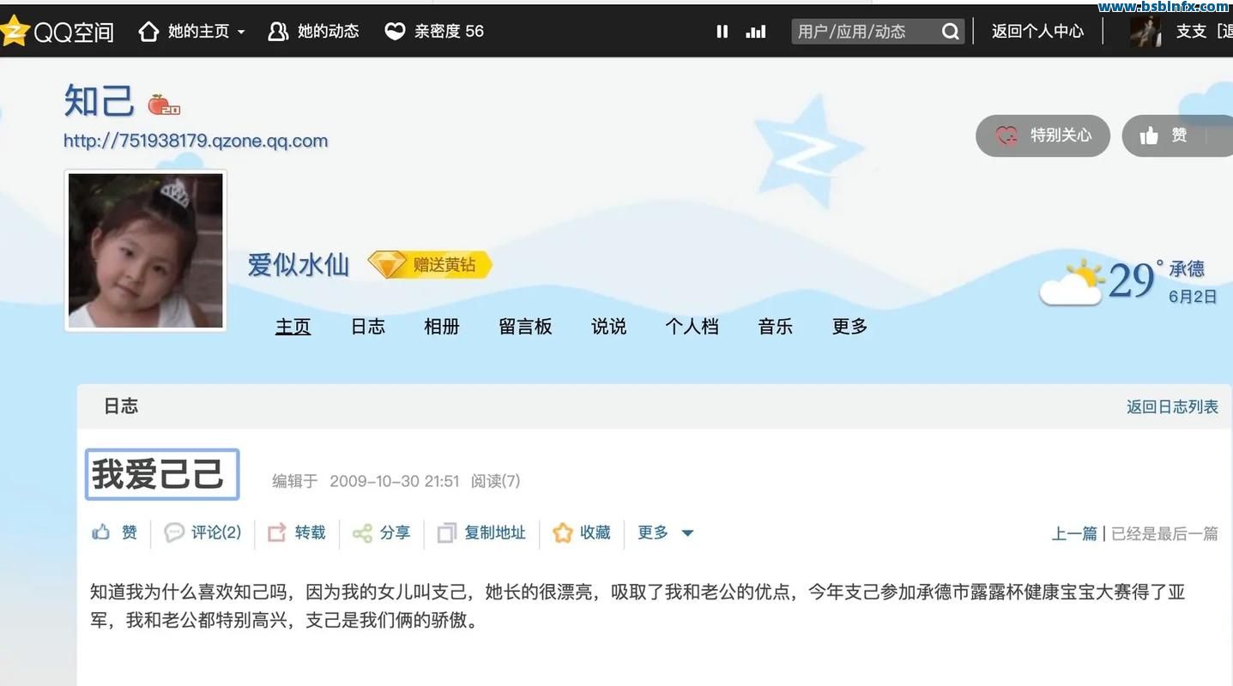Screen dimensions: 1233x686
Task: Click the QQ空间 star logo
Action: [14, 32]
